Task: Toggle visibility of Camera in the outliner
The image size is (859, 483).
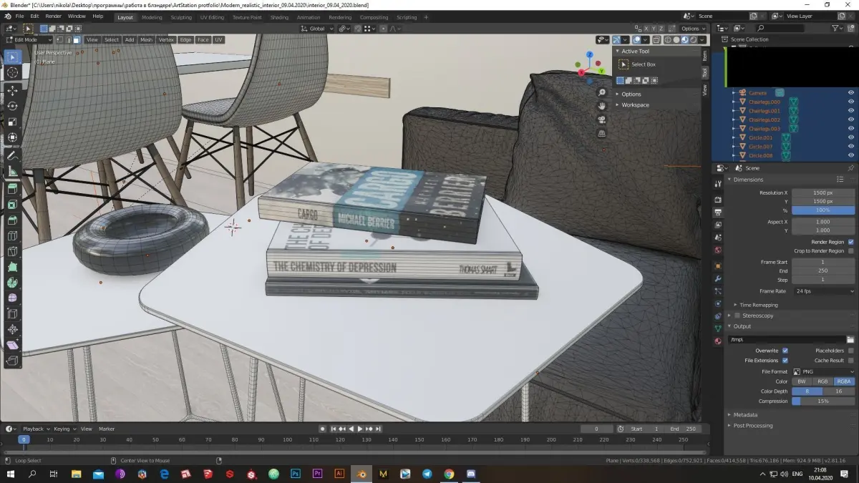Action: coord(851,93)
